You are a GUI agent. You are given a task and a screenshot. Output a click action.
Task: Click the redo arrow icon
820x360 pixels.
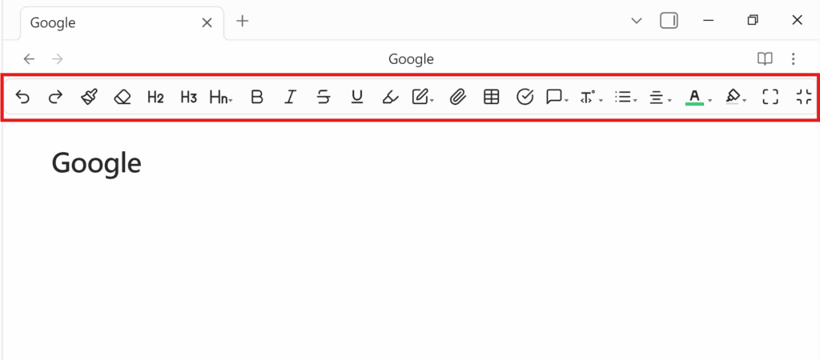[55, 98]
